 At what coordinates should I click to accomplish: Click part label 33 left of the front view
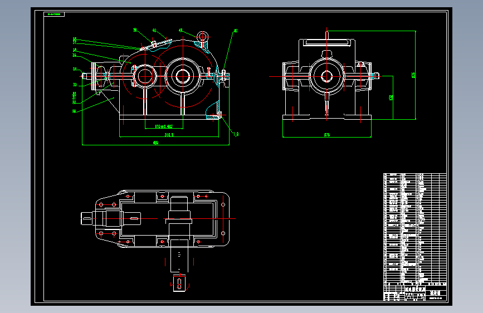[x=75, y=85]
